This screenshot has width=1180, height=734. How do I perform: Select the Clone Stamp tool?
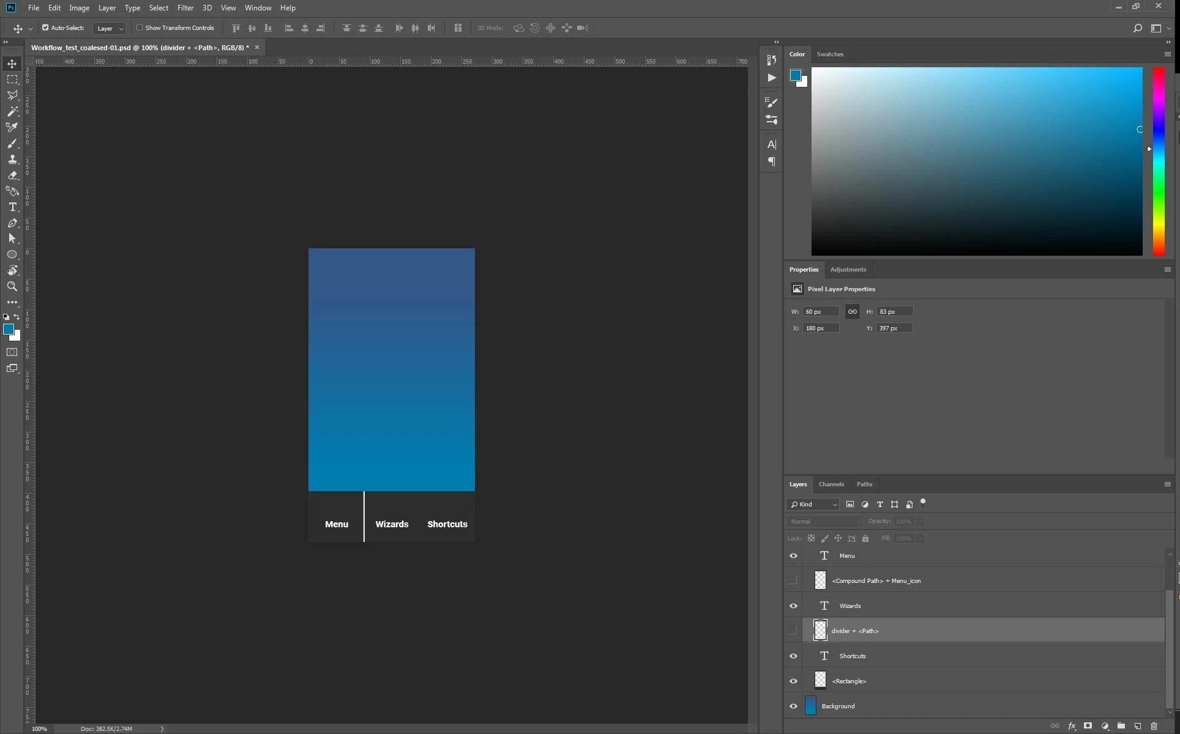[12, 160]
